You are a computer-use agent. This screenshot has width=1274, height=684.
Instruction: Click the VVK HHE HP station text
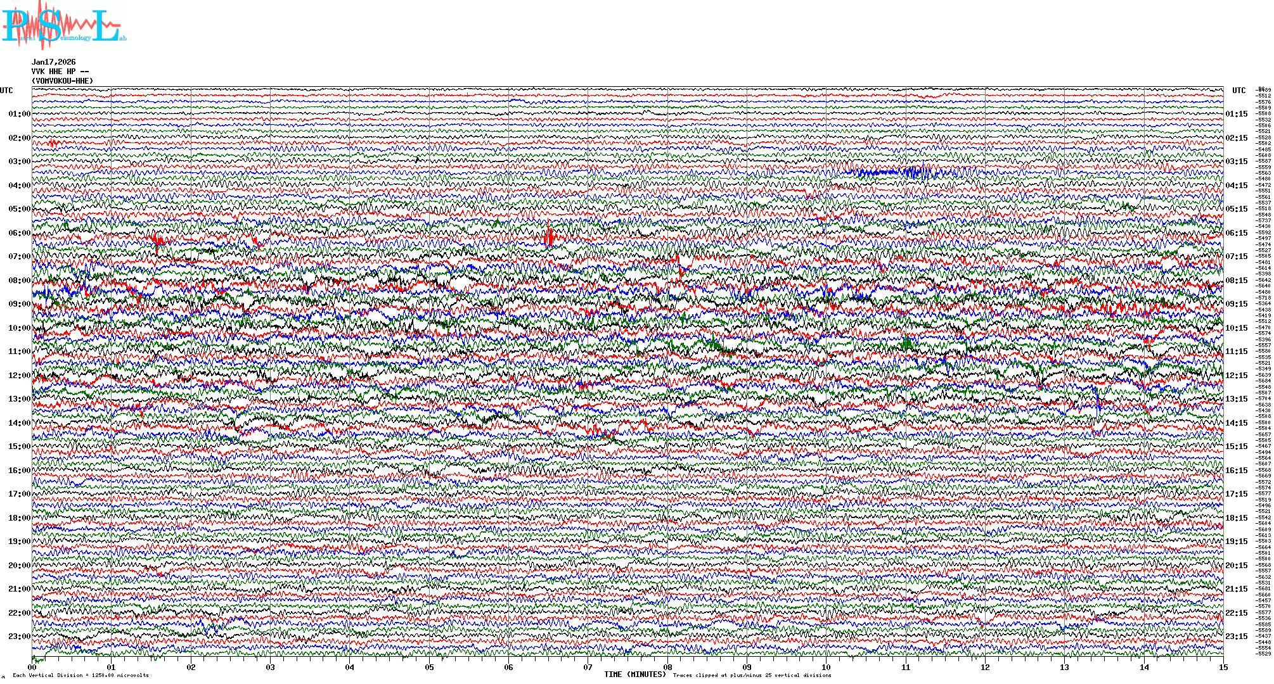60,72
